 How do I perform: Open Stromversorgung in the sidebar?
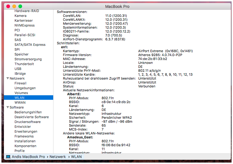coord(28,59)
